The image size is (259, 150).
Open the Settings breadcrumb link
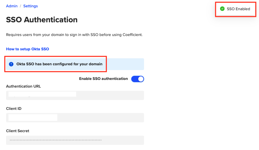point(30,6)
